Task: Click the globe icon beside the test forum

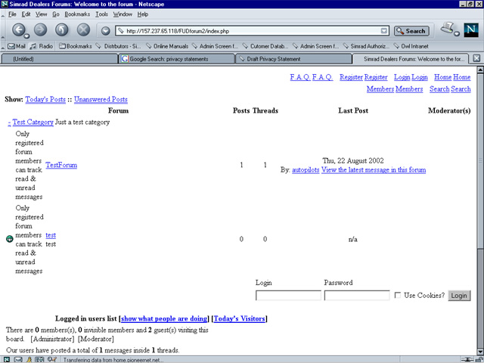Action: [10, 239]
